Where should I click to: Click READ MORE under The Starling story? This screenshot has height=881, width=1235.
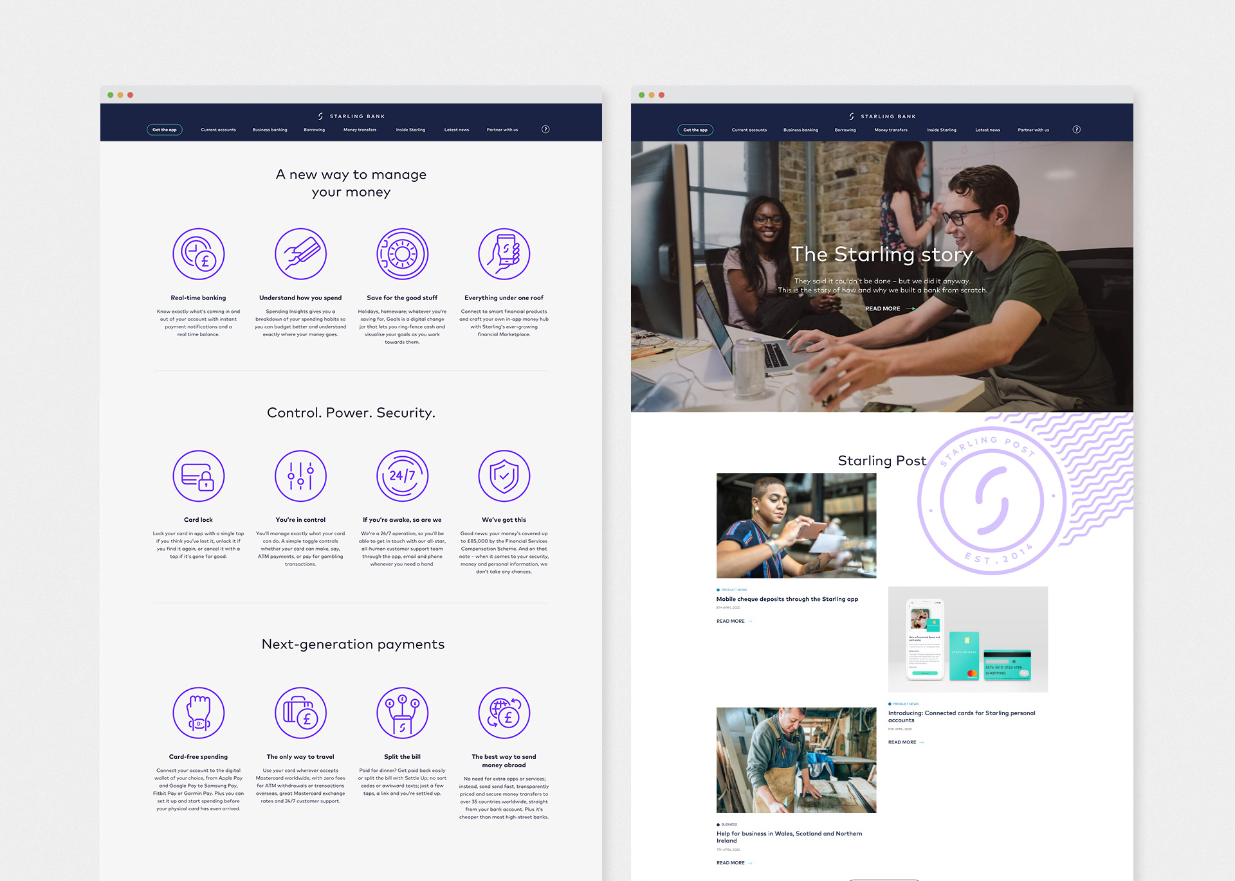(x=890, y=308)
